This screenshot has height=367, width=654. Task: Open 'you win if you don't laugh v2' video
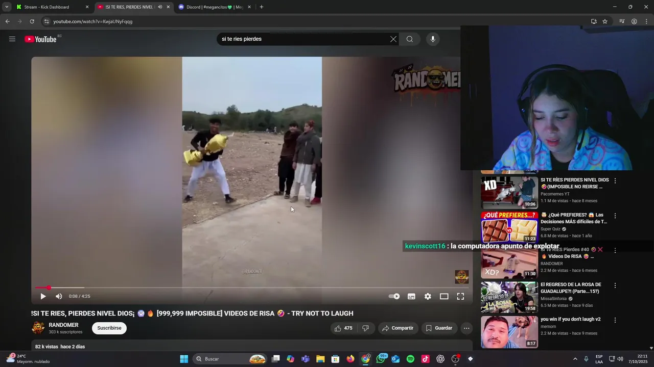pos(570,319)
